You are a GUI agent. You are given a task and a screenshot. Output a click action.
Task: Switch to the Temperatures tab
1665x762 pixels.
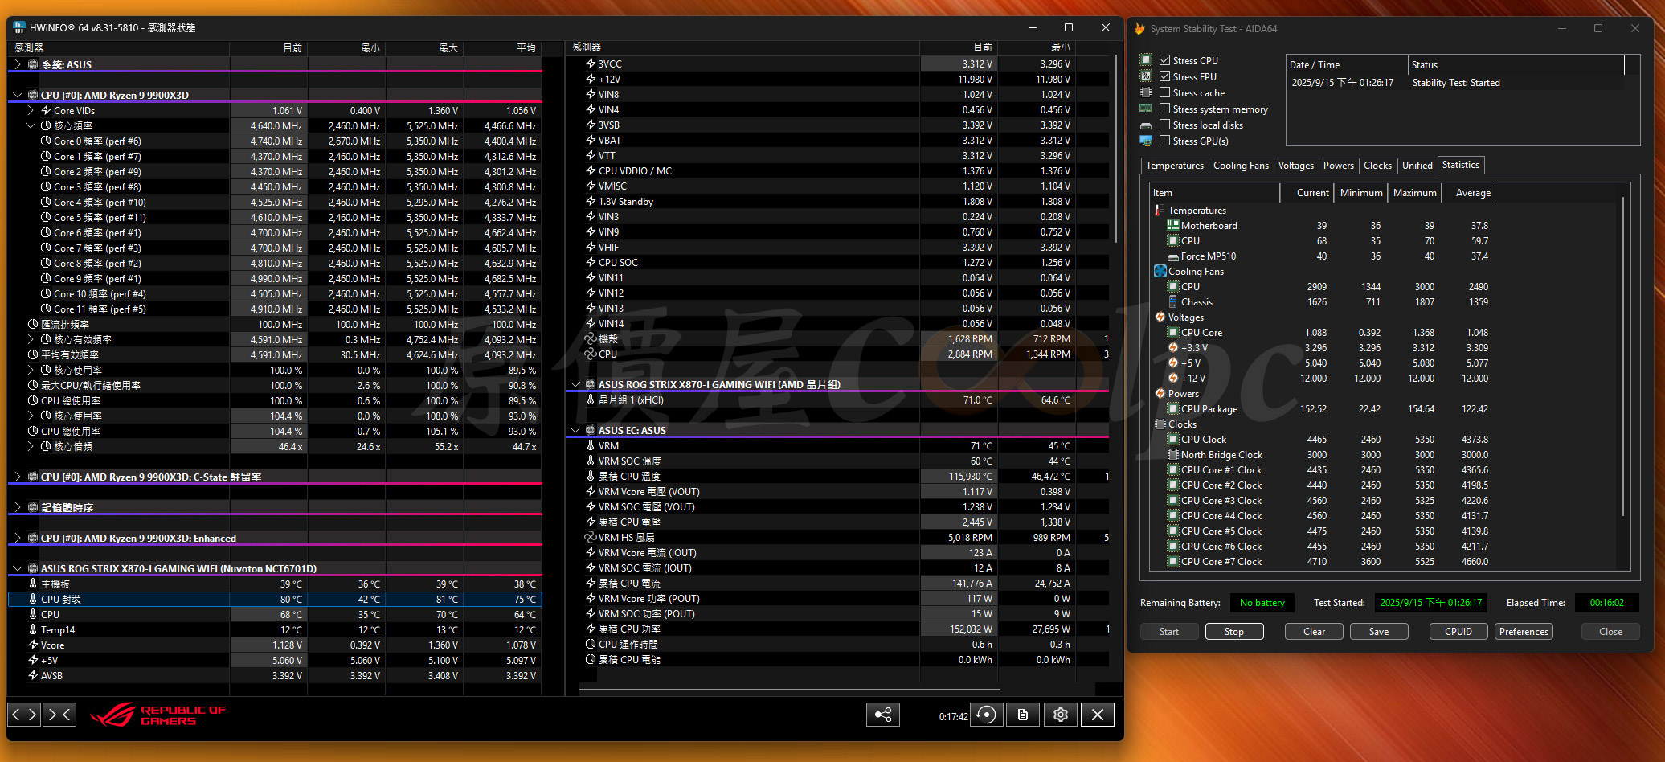(1174, 166)
